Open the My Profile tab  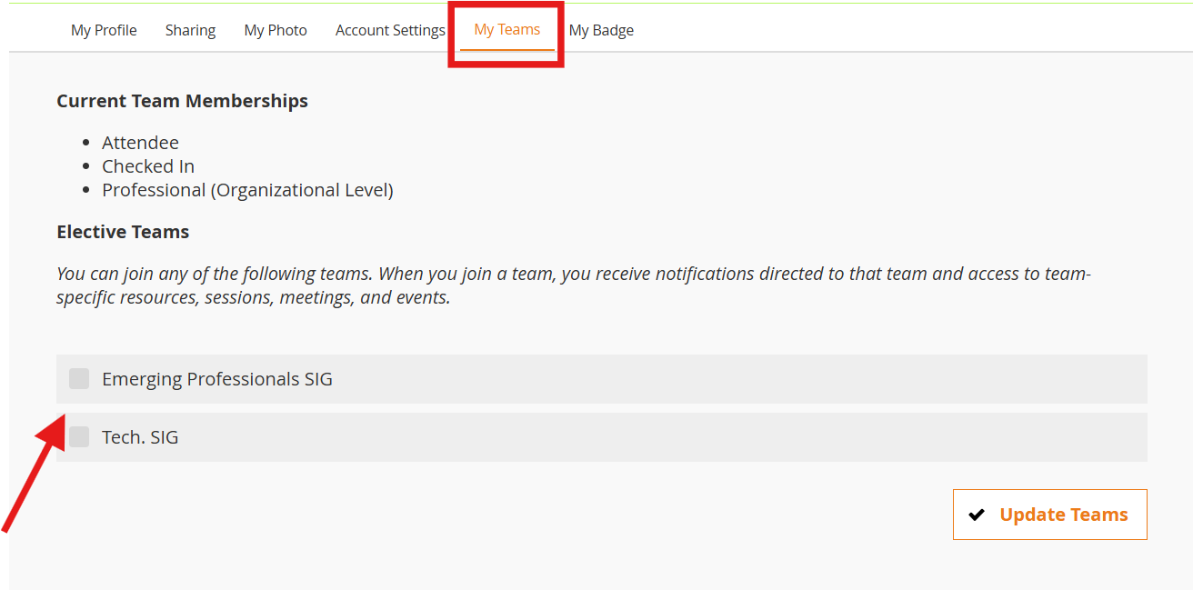click(x=104, y=30)
